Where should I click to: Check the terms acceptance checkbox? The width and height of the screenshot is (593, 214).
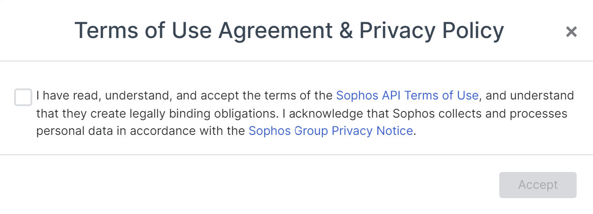(x=23, y=97)
